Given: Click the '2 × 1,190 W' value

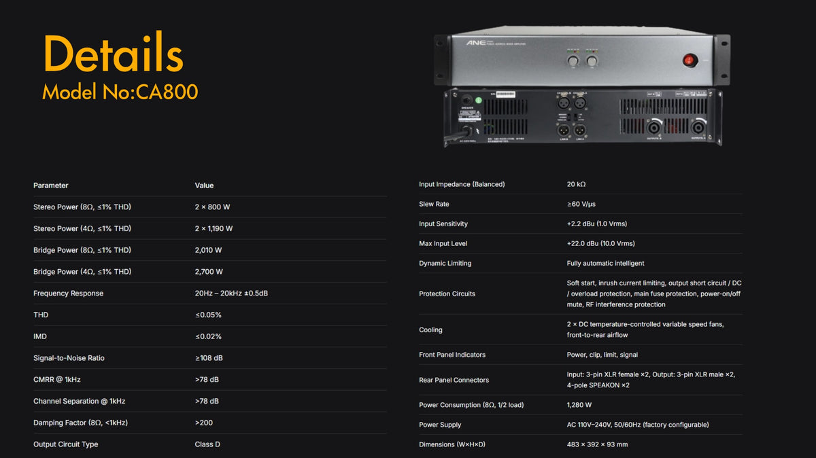Looking at the screenshot, I should coord(214,229).
